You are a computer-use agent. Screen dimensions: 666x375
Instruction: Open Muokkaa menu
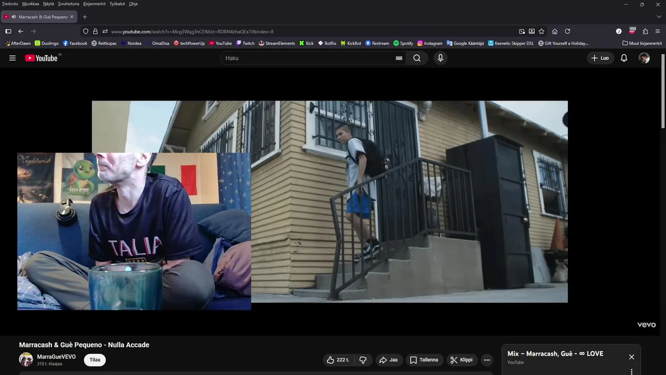tap(30, 4)
